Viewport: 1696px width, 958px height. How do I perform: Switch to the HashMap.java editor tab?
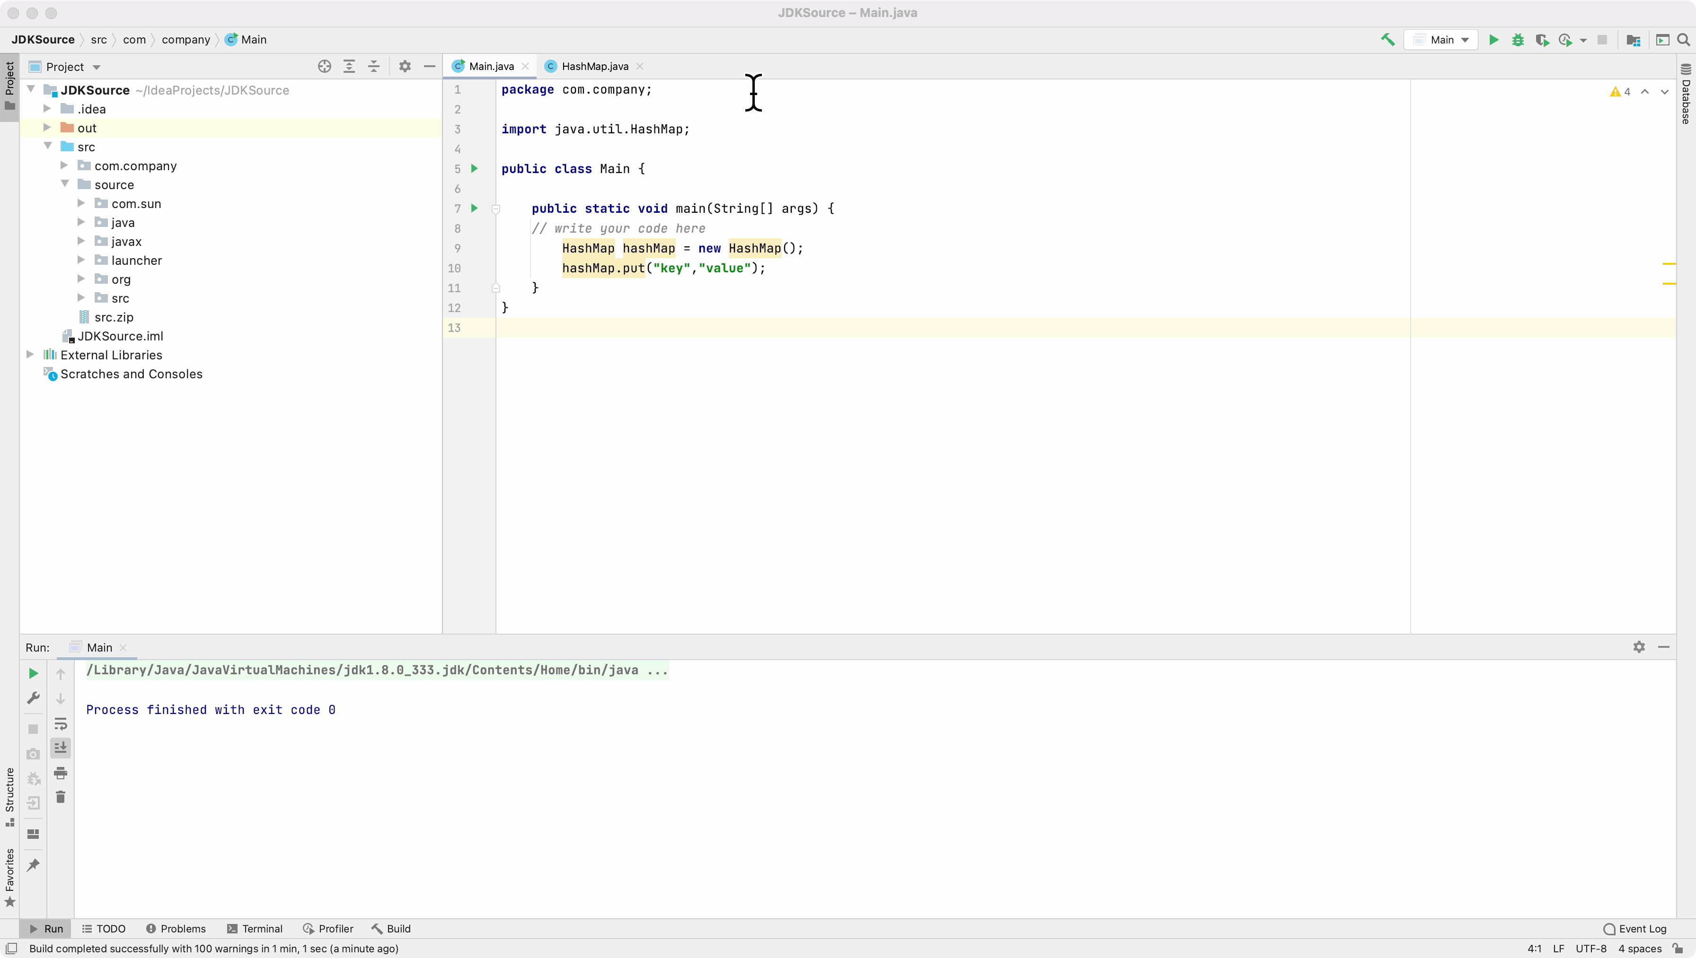point(594,67)
